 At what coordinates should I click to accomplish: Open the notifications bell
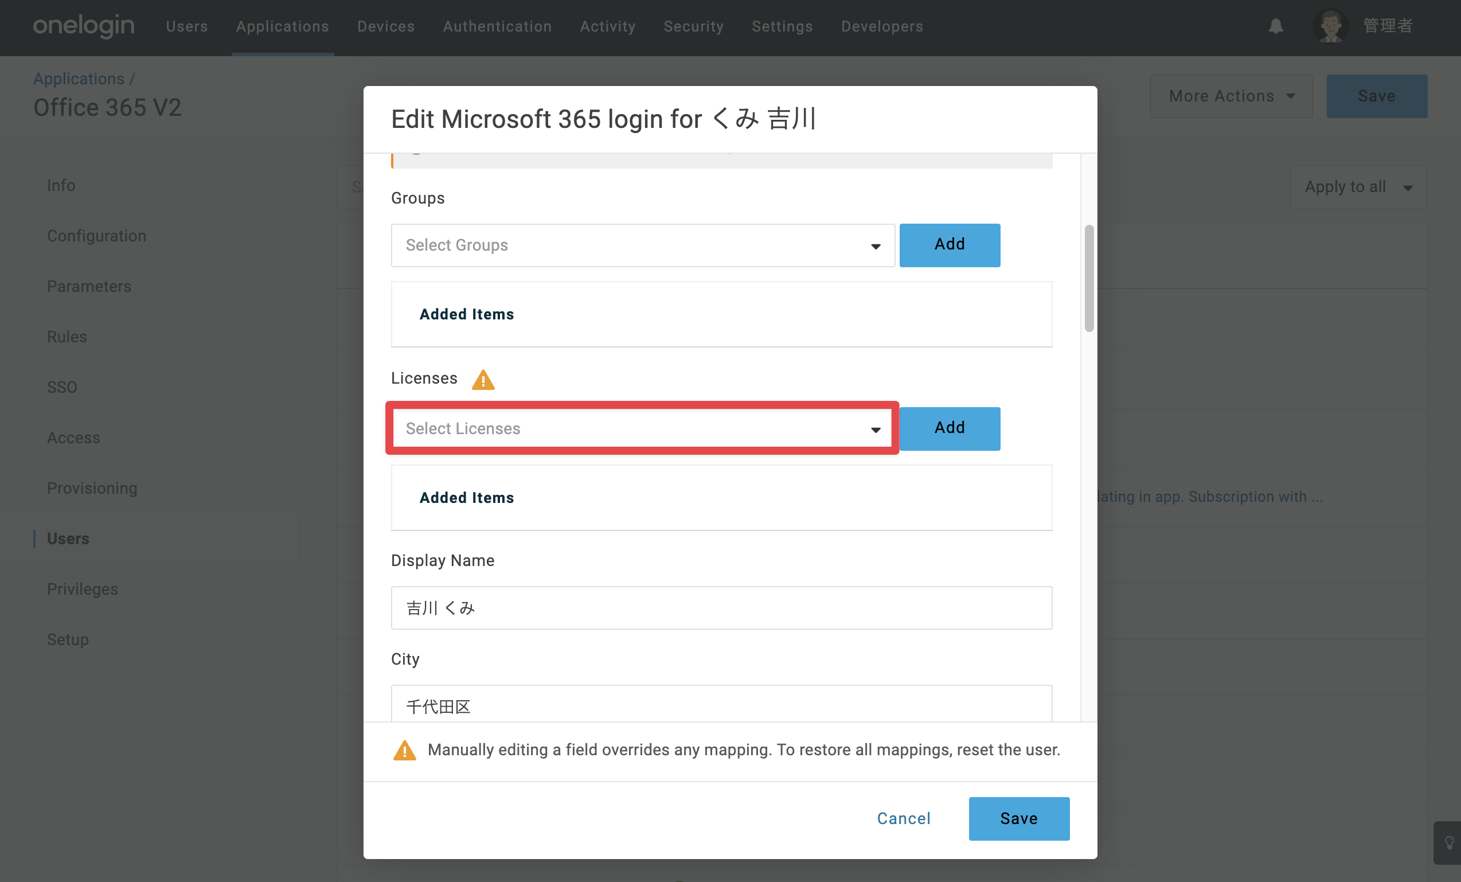[1276, 26]
